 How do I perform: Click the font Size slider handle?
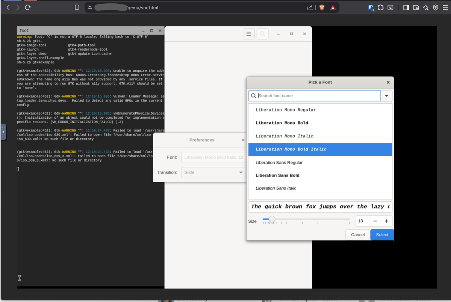pyautogui.click(x=272, y=219)
